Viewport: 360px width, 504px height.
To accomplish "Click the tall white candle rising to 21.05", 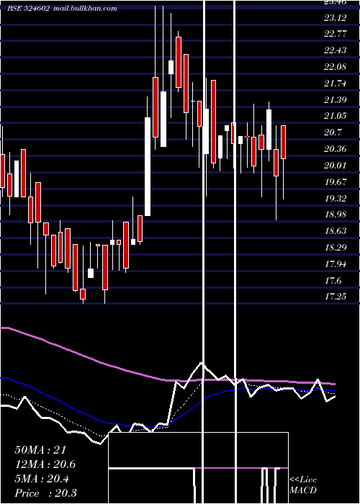I will pos(148,166).
